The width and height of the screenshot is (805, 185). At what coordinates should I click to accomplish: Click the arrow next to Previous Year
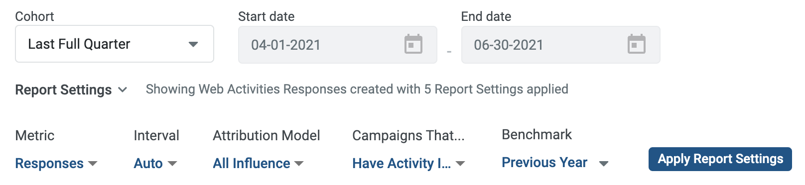point(604,163)
